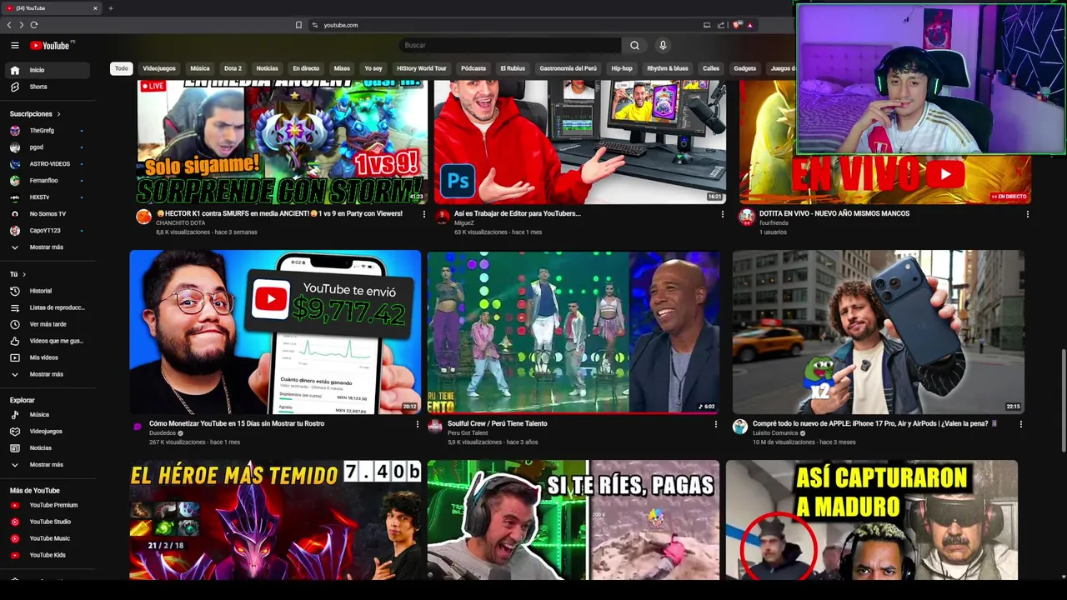Open options menu for Monetizar YouTube video
This screenshot has height=600, width=1067.
(417, 424)
